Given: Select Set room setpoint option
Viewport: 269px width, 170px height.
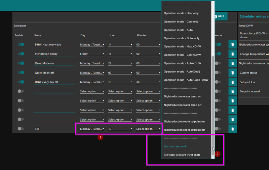Looking at the screenshot, I should 175,146.
